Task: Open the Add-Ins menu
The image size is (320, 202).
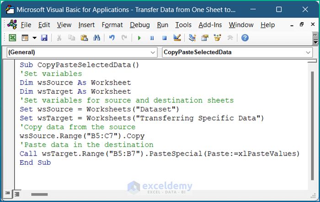Action: [210, 25]
